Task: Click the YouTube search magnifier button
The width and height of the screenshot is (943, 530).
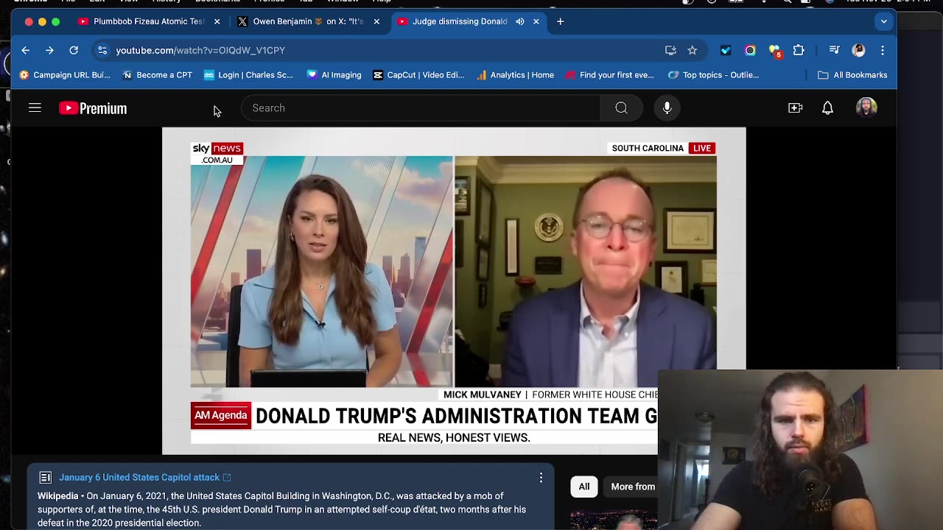Action: tap(621, 108)
